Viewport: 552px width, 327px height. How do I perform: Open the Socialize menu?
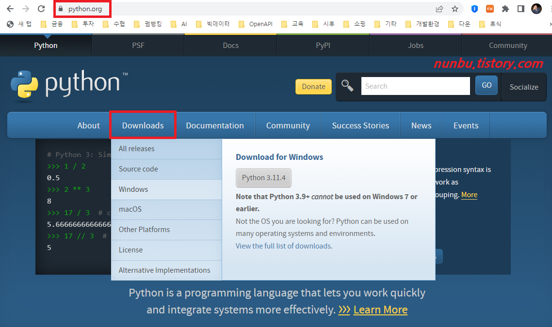pos(524,87)
